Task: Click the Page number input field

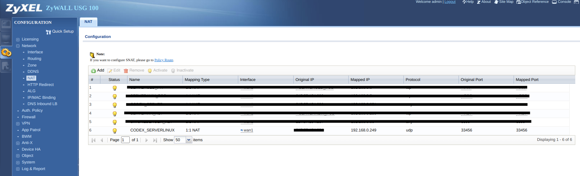Action: tap(125, 140)
